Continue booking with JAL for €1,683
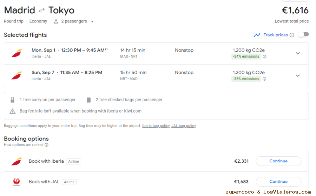Viewport: 316px width, 196px height. tap(278, 182)
